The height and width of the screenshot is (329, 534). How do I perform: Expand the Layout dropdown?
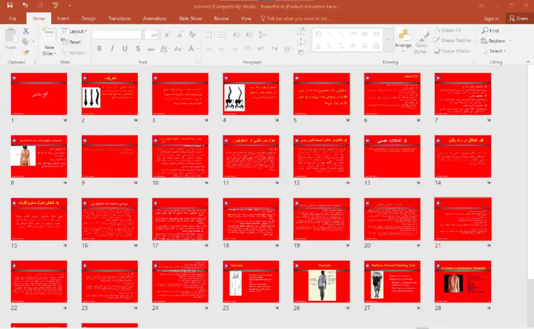click(76, 31)
